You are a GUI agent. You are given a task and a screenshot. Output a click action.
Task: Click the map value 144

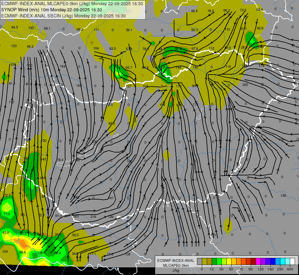178,68
